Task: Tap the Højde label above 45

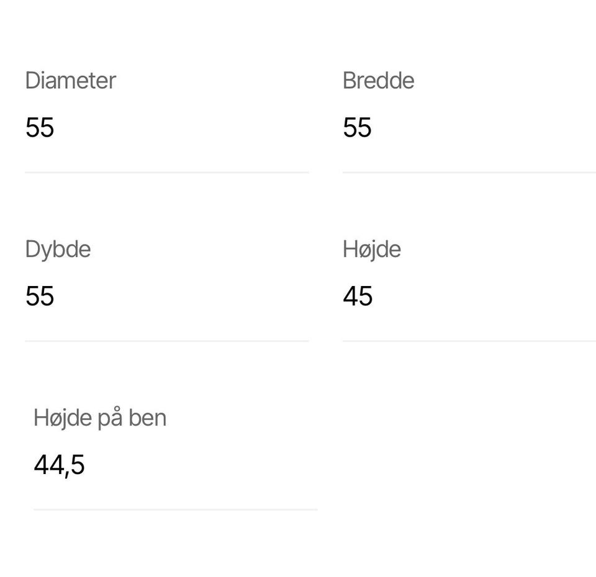Action: 371,249
